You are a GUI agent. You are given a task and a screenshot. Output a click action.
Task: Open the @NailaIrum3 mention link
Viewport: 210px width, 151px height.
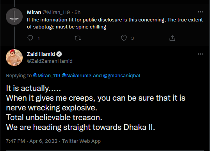77,76
